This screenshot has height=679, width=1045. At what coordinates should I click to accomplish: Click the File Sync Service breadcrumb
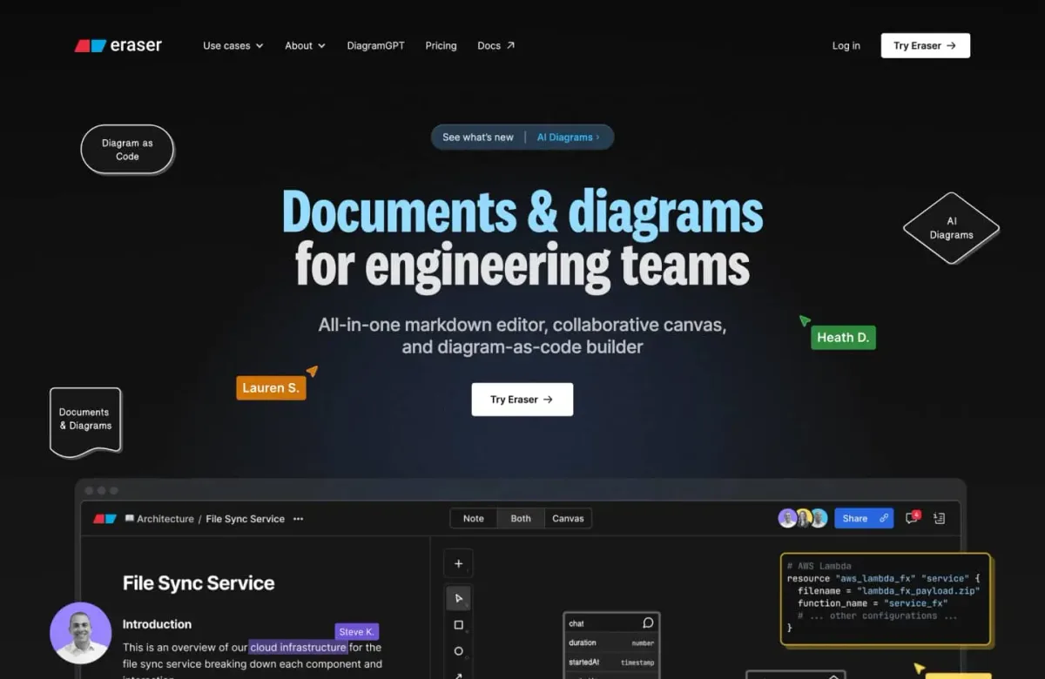(x=245, y=519)
